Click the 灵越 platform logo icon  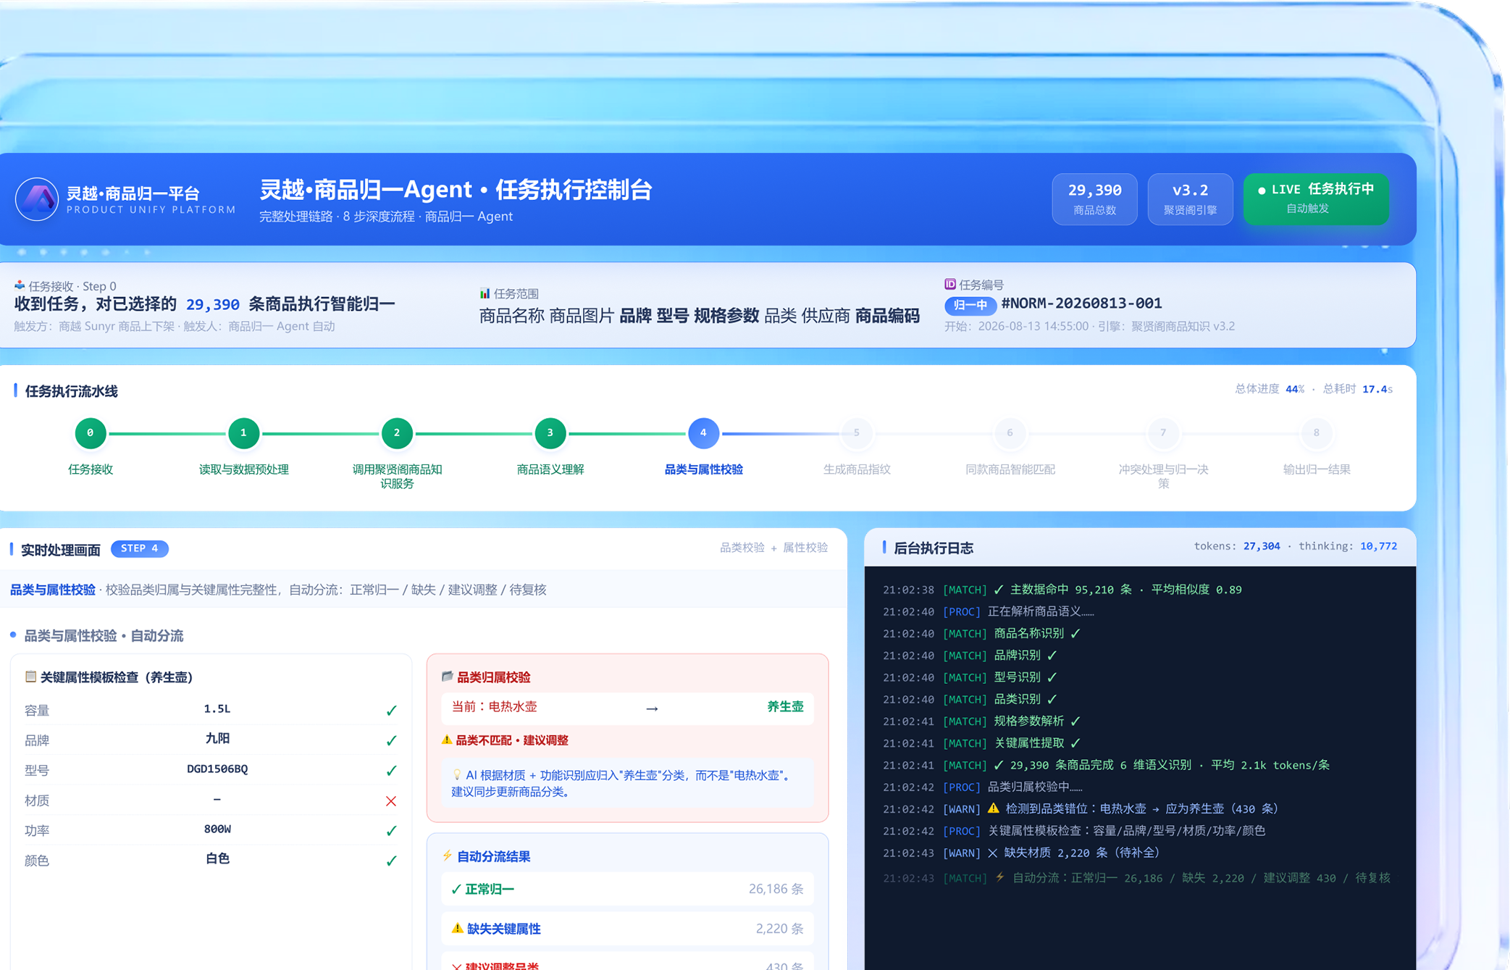point(37,198)
